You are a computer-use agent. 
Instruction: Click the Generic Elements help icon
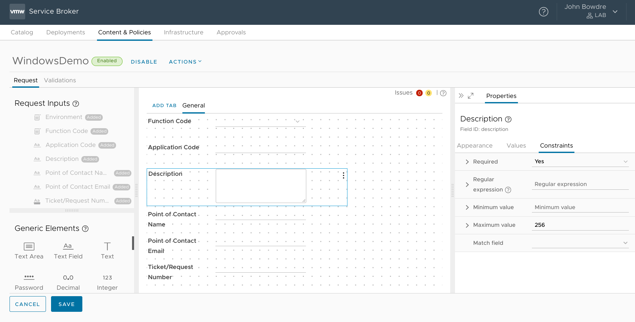[85, 229]
